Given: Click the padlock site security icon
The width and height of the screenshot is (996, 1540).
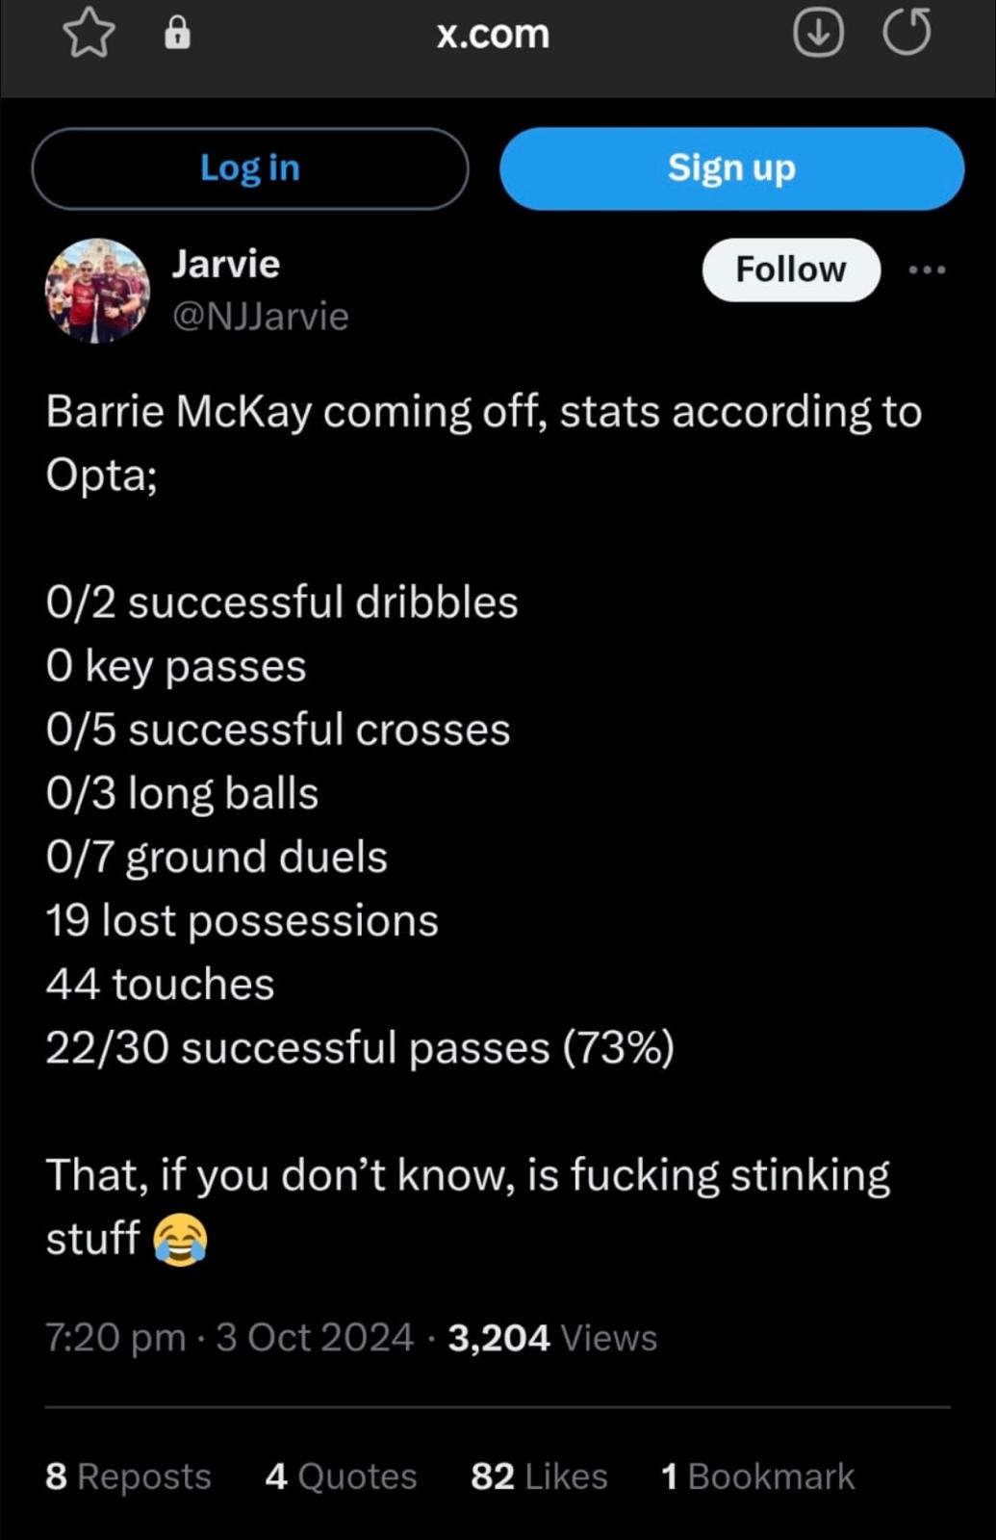Looking at the screenshot, I should point(177,34).
